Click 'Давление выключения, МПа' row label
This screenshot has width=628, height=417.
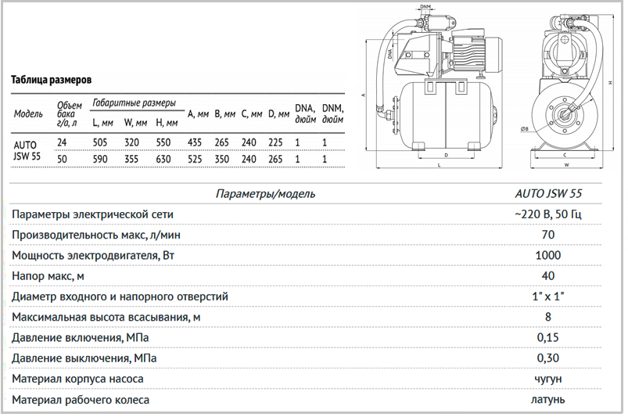pos(84,358)
